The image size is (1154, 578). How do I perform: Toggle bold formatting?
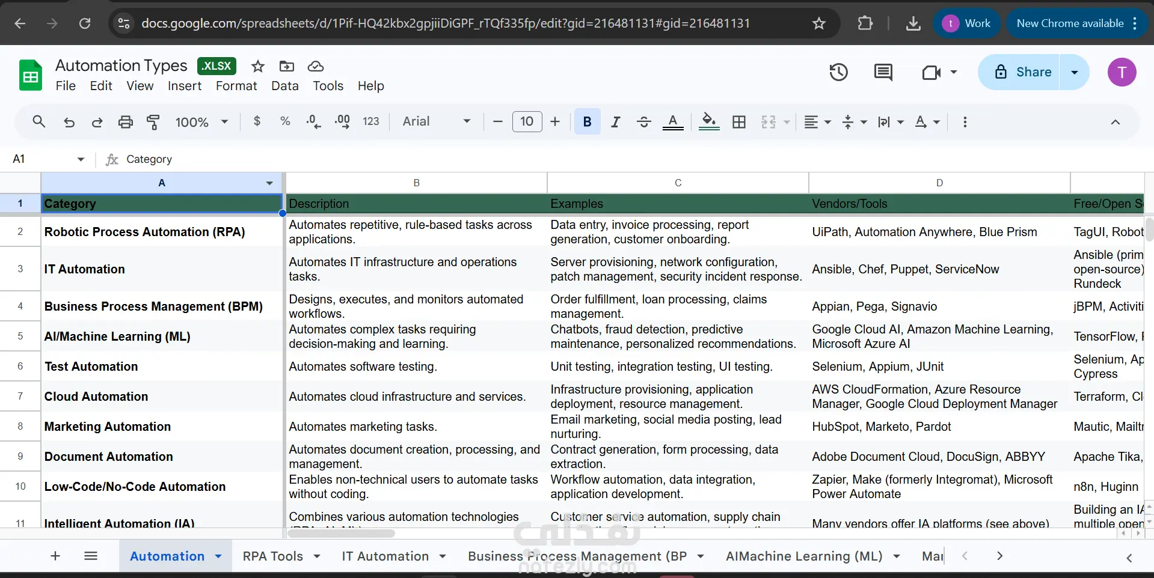(588, 122)
